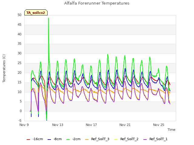
Task: Click the green spike peak near 48 degrees
Action: (x=48, y=18)
